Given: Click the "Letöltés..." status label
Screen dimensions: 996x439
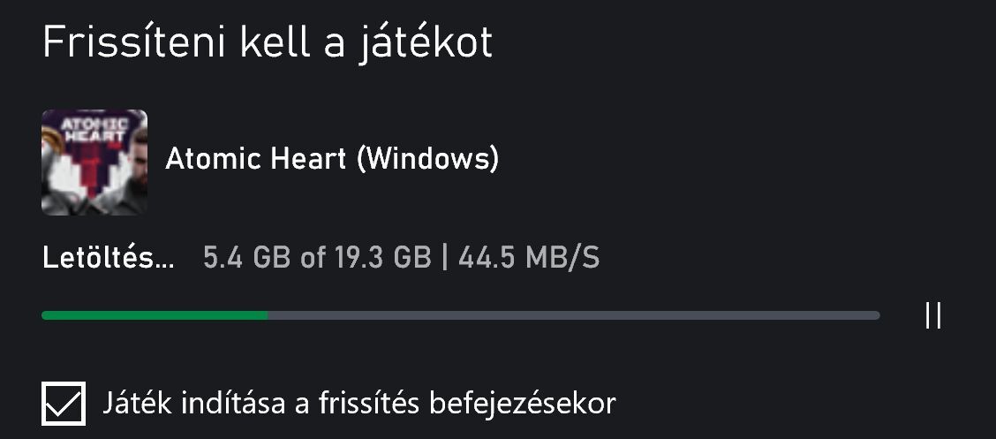Looking at the screenshot, I should pyautogui.click(x=108, y=258).
